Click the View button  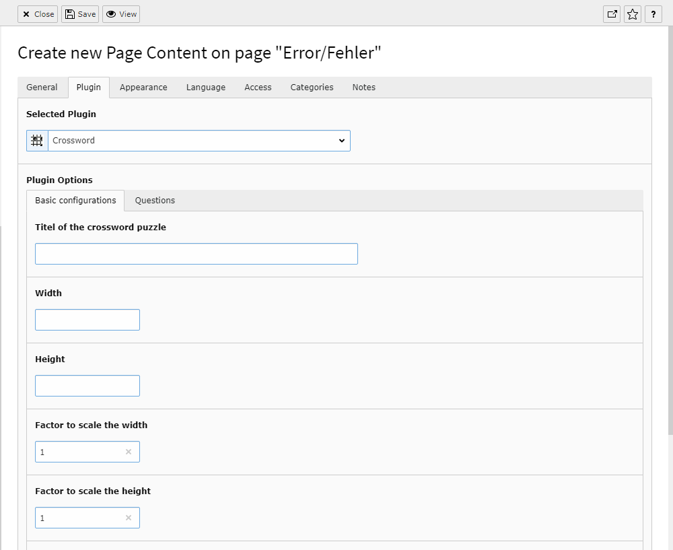tap(121, 14)
